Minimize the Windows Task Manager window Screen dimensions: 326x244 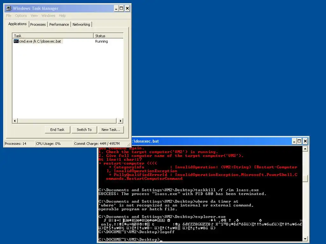click(x=116, y=9)
